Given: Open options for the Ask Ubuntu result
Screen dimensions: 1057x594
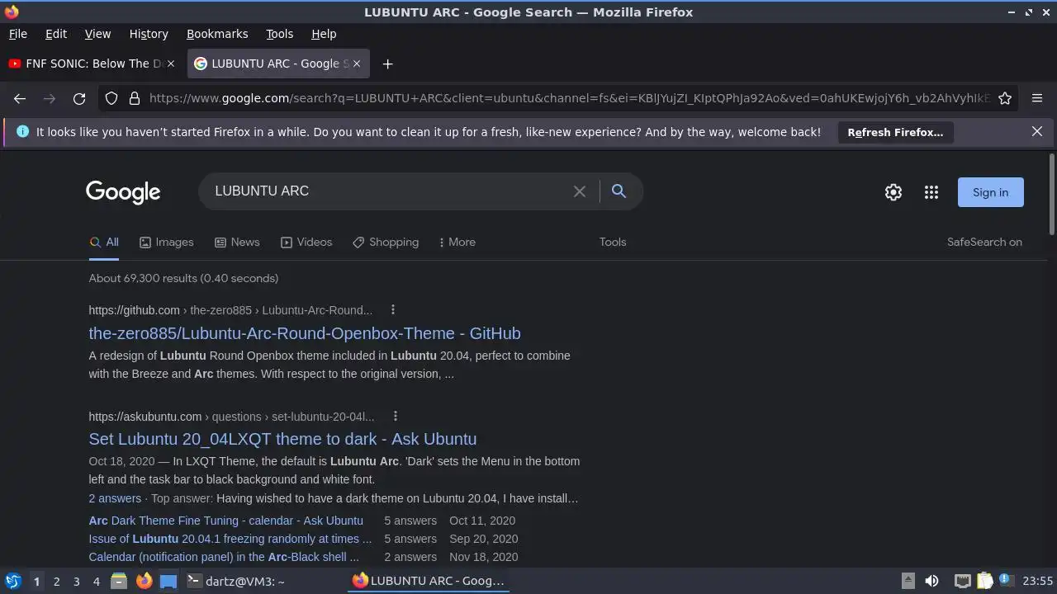Looking at the screenshot, I should pos(396,416).
